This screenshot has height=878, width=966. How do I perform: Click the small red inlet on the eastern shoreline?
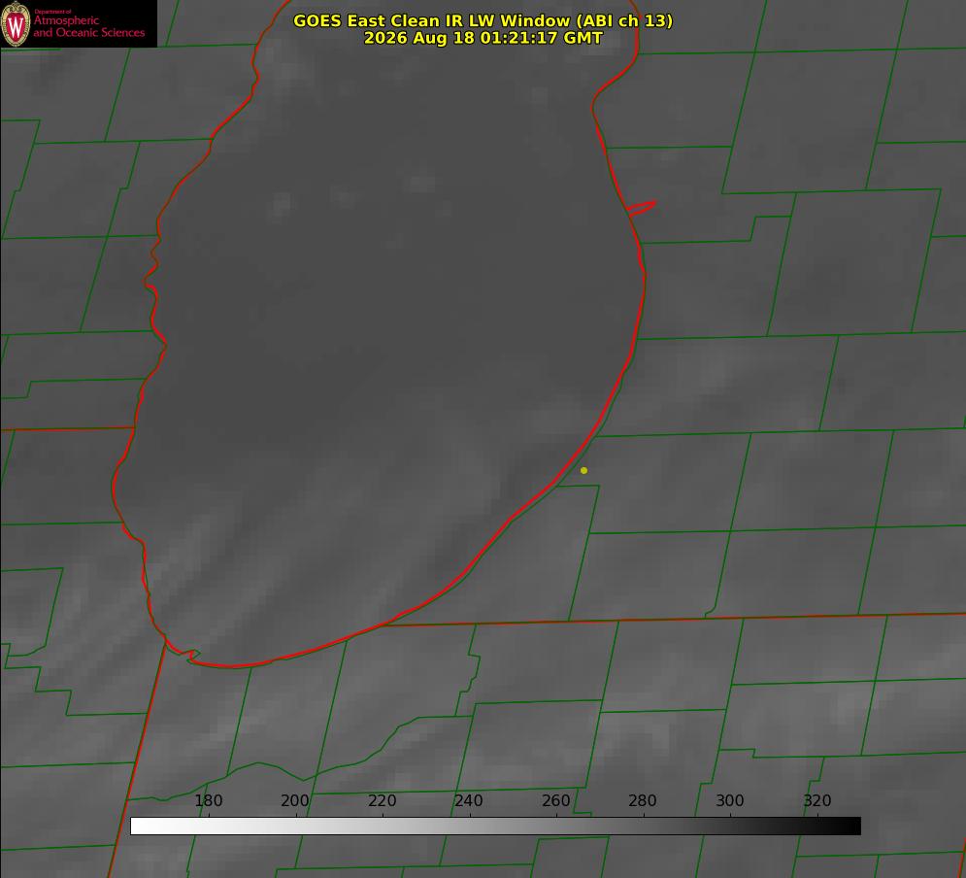[641, 207]
